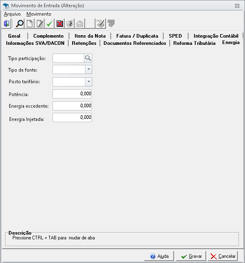Switch to the Geral tab
The height and width of the screenshot is (263, 245).
pyautogui.click(x=14, y=36)
